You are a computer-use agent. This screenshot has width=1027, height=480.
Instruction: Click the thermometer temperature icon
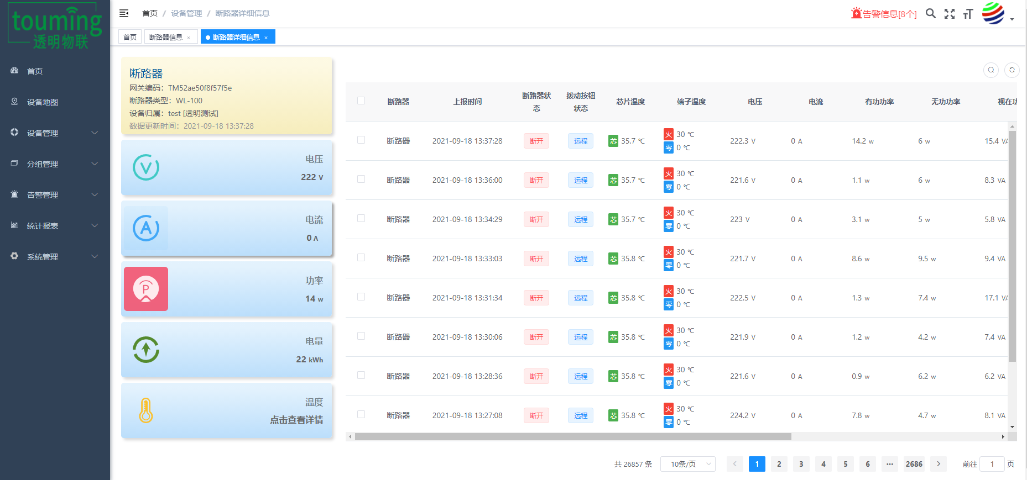click(x=146, y=410)
